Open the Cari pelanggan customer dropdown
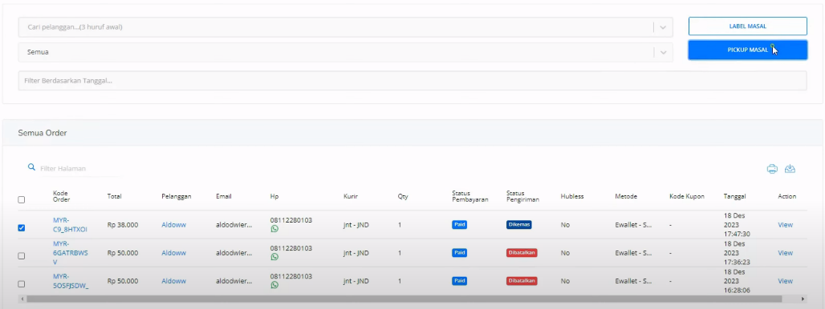The height and width of the screenshot is (309, 825). (345, 27)
